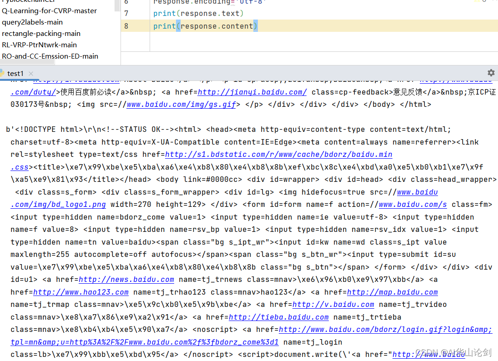Close the test1 run tab
Image resolution: width=498 pixels, height=361 pixels.
tap(31, 74)
